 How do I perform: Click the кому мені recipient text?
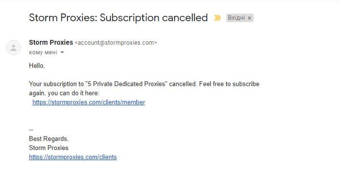tap(43, 52)
